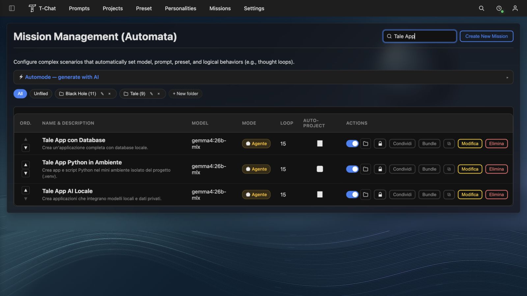Click lock icon for Tale App Python in Ambiente
This screenshot has width=527, height=296.
(x=380, y=169)
